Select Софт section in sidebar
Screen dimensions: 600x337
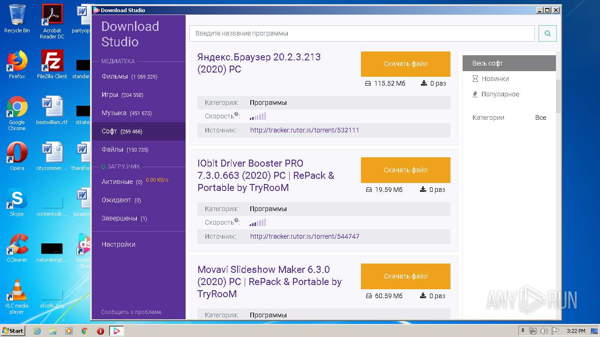click(x=139, y=131)
